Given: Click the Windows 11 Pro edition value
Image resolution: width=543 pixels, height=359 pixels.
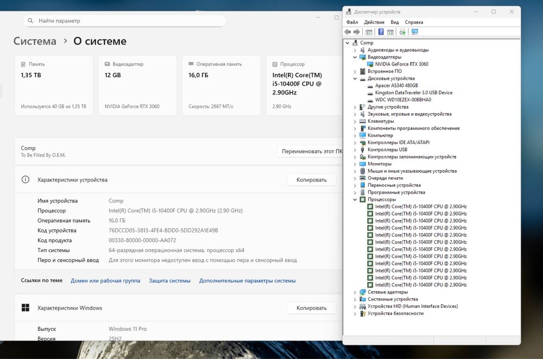Looking at the screenshot, I should [128, 329].
